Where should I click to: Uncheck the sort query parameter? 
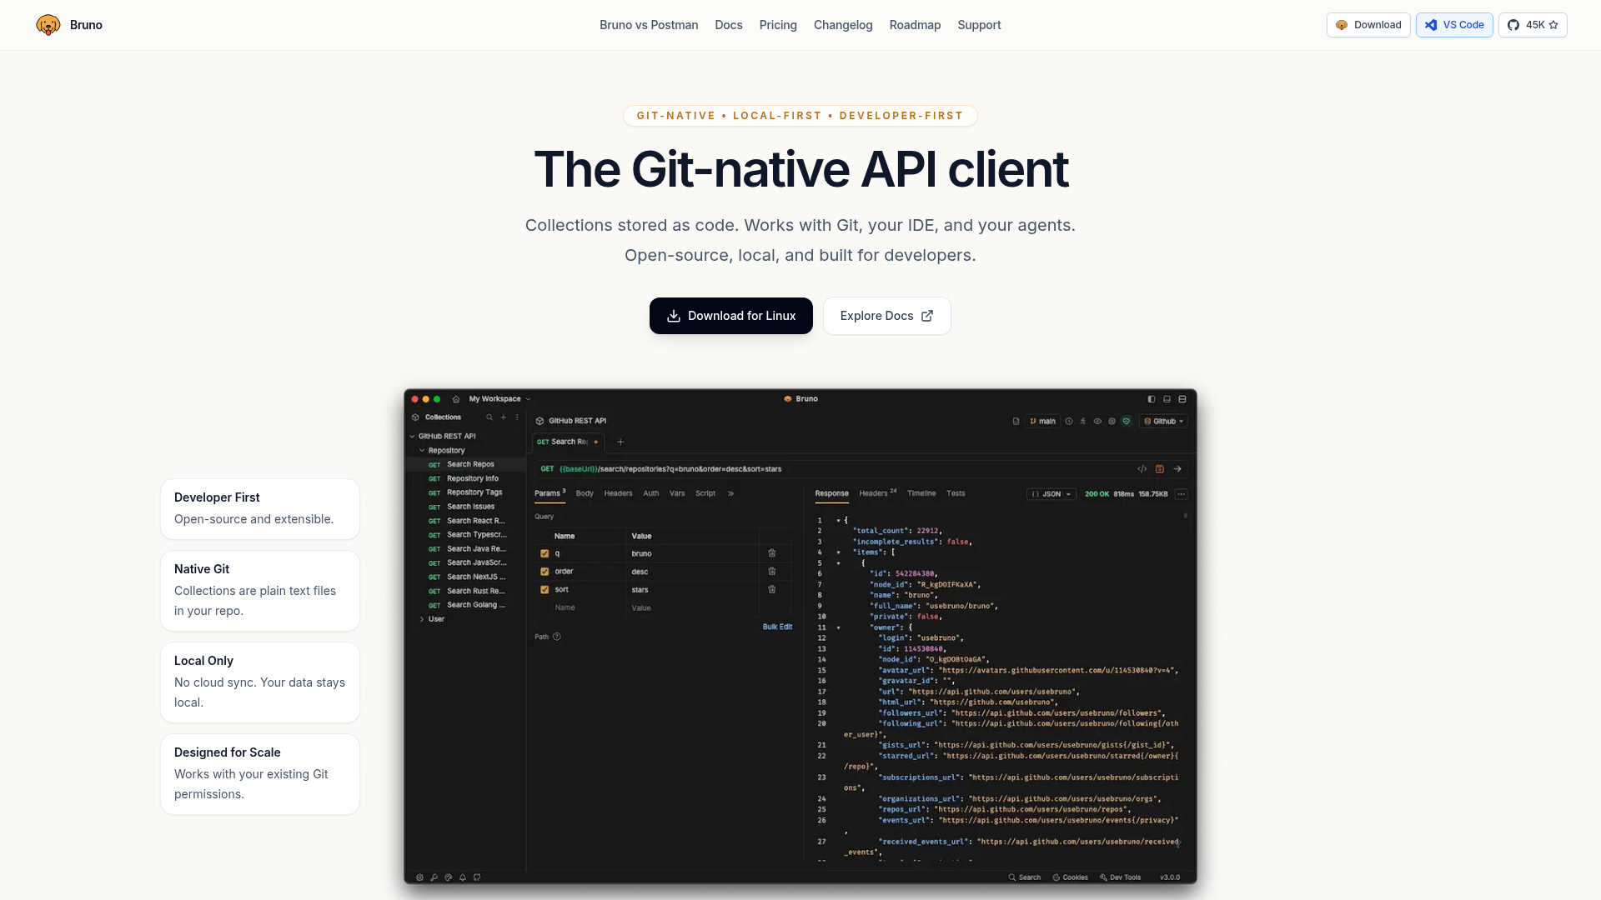click(545, 589)
